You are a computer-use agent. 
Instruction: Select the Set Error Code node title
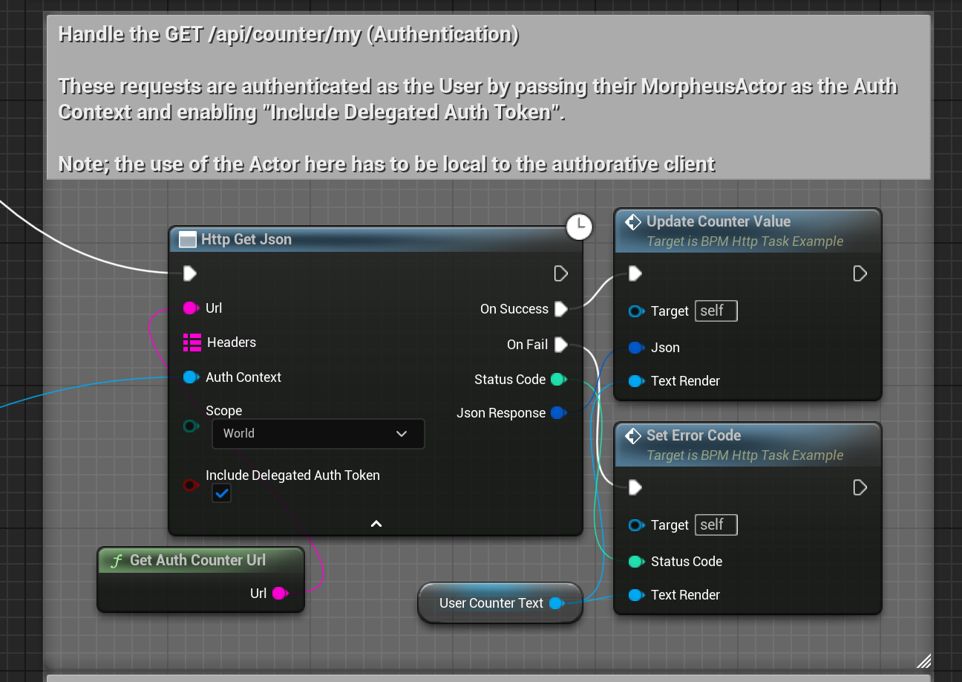coord(693,436)
